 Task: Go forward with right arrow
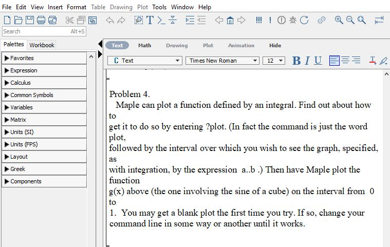click(242, 20)
